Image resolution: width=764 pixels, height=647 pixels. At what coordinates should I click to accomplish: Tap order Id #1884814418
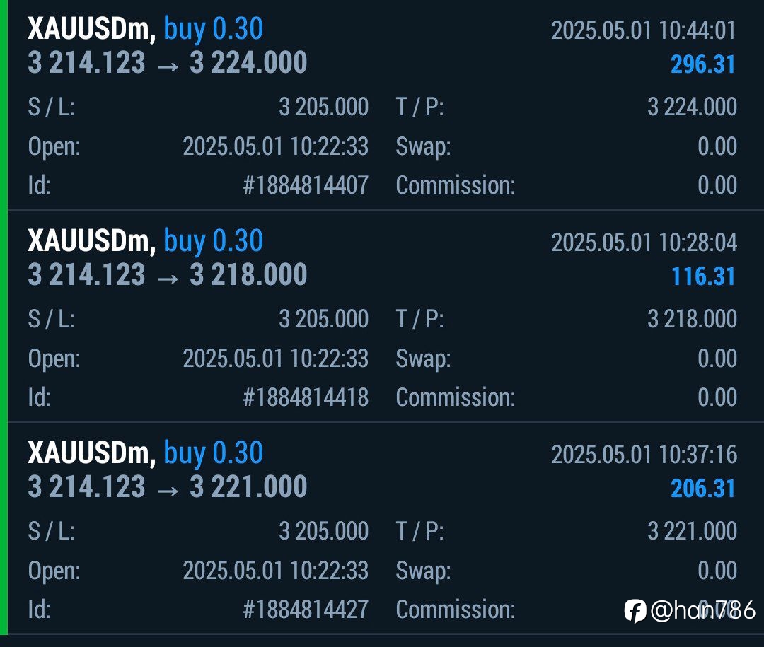pyautogui.click(x=306, y=397)
